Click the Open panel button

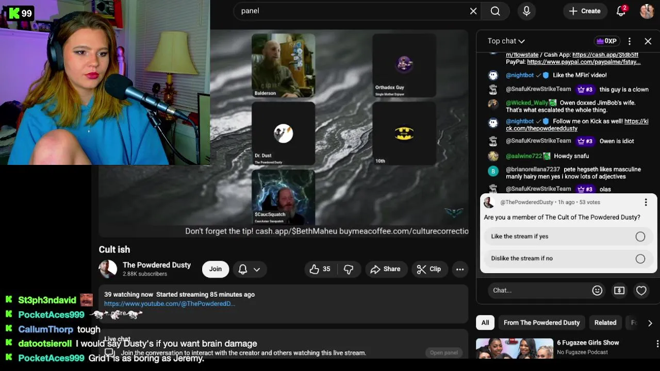point(444,353)
